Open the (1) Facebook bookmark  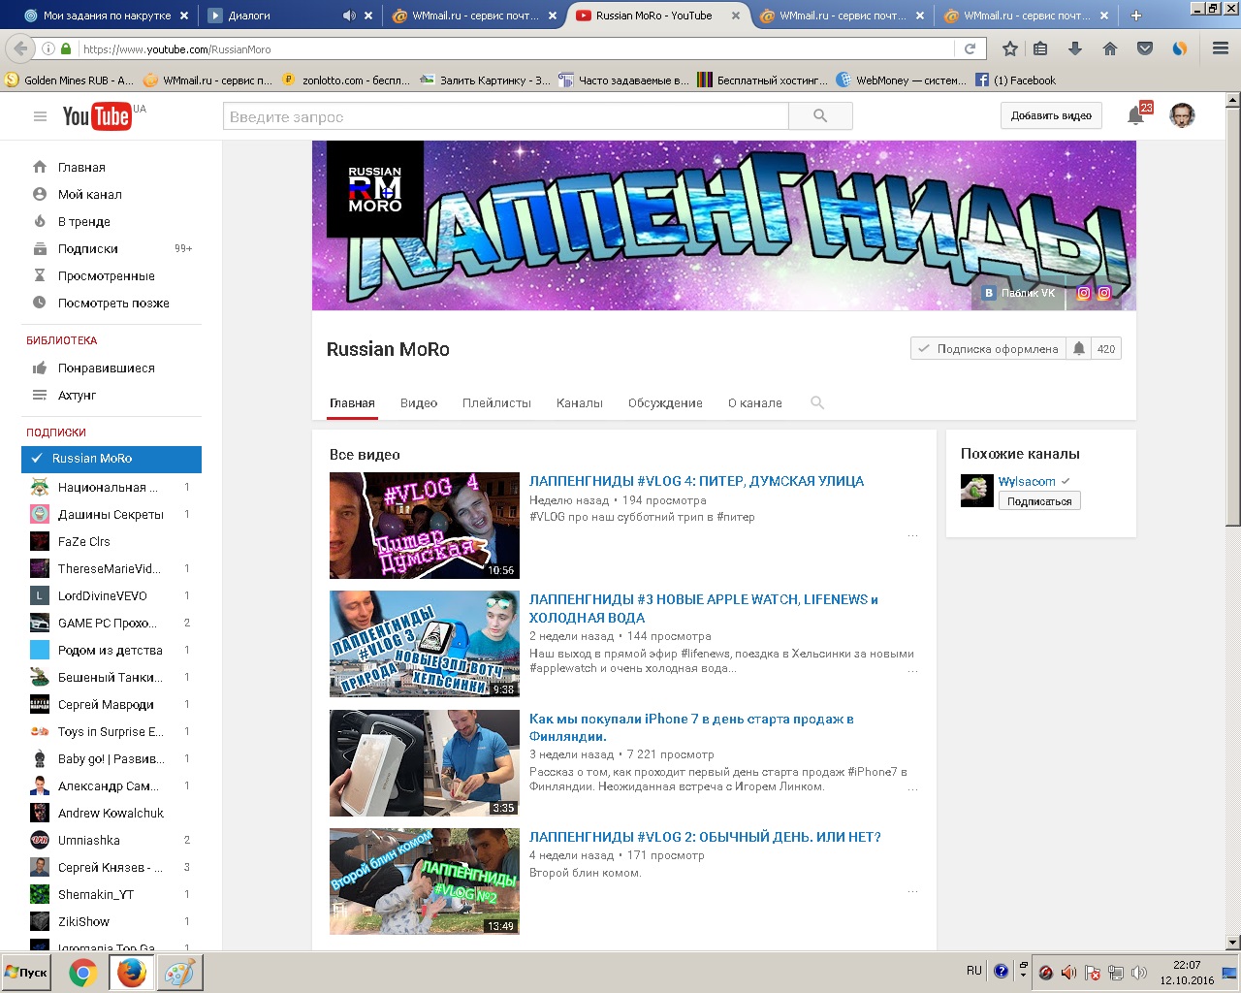pyautogui.click(x=1015, y=80)
